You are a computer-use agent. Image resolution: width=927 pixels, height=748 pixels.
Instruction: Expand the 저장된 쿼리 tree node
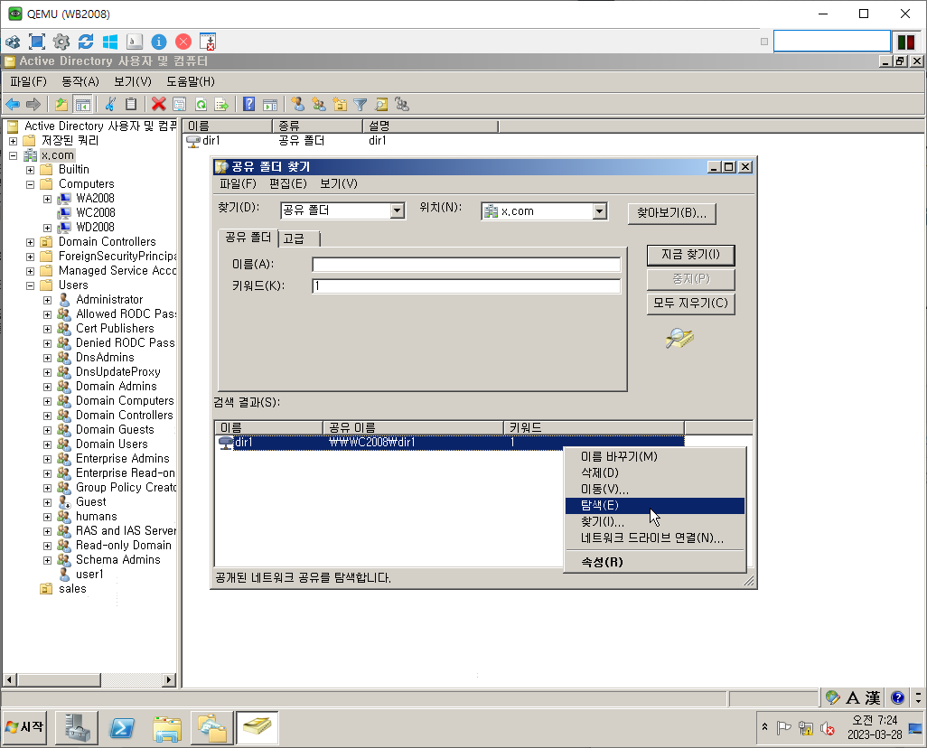13,141
